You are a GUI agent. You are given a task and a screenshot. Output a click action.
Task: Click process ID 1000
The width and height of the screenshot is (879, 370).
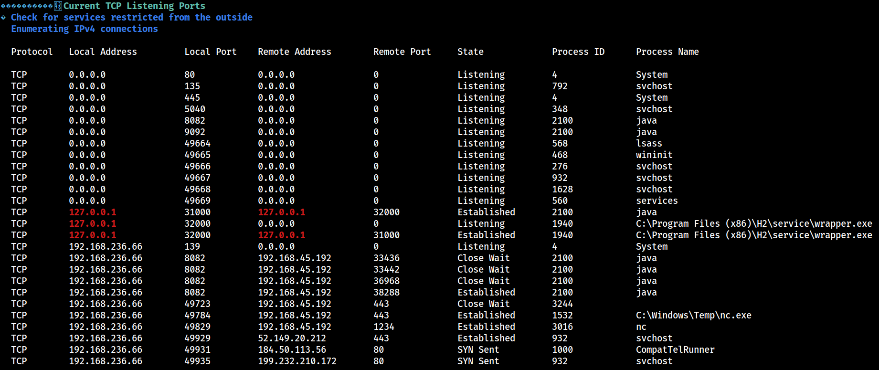coord(562,349)
